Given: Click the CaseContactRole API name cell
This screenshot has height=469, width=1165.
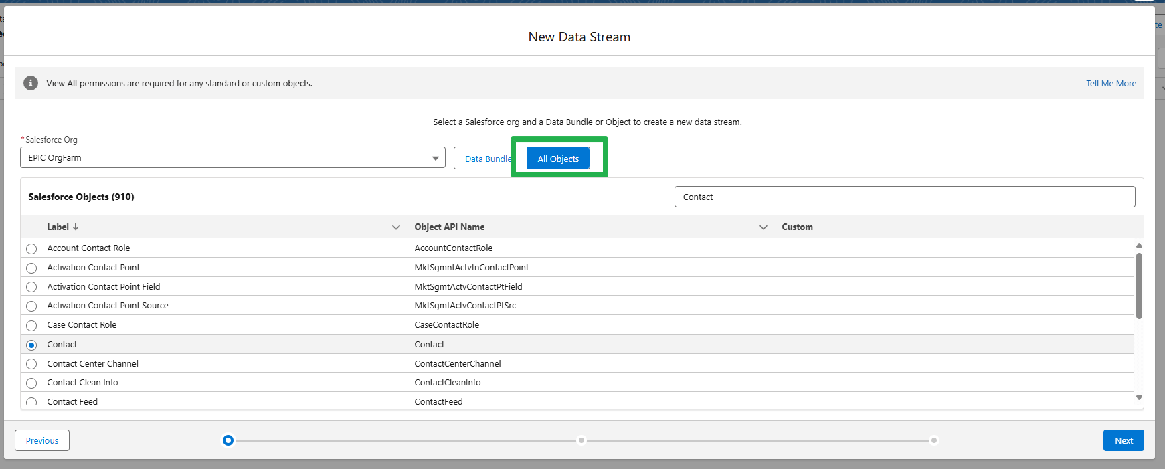Looking at the screenshot, I should 446,324.
